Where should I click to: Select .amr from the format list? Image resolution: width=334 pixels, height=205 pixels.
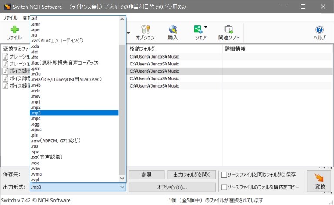(x=74, y=24)
